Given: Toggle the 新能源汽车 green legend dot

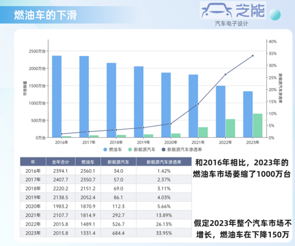Looking at the screenshot, I should pos(130,149).
